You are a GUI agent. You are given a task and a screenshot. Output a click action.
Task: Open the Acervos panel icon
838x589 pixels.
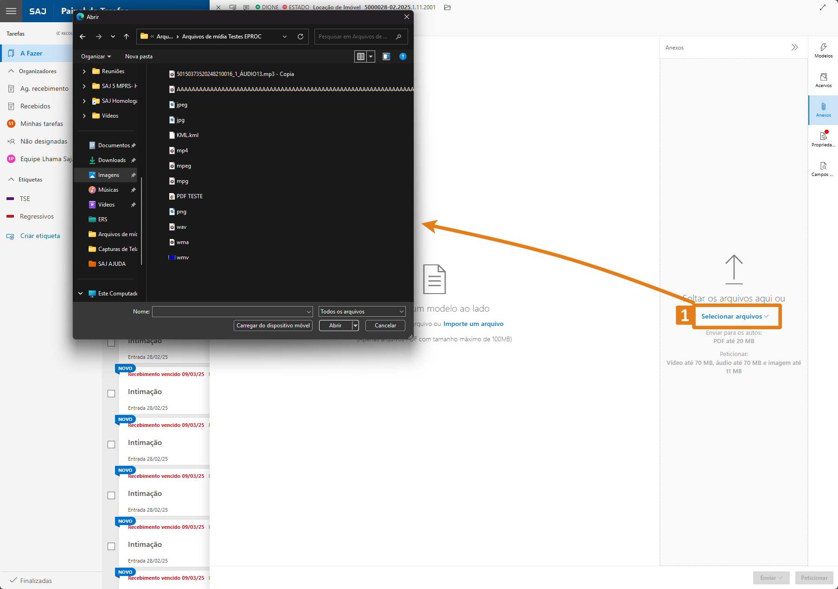823,80
